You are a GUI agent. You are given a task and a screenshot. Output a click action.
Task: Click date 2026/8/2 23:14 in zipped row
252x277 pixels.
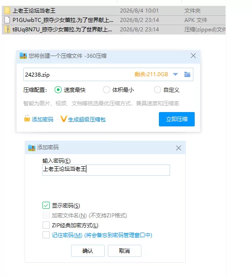(139, 29)
